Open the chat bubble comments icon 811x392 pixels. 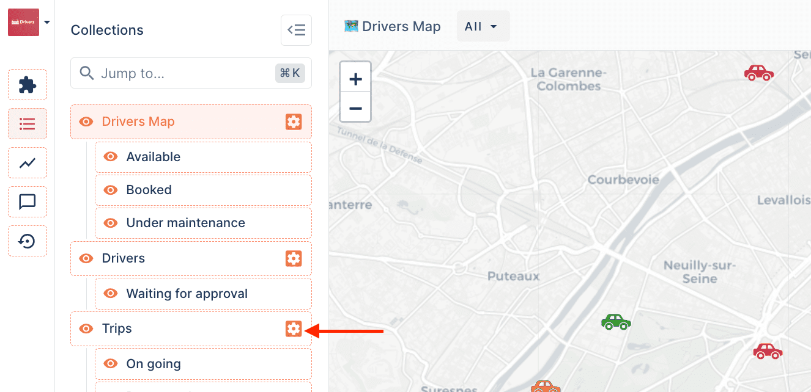(x=28, y=202)
